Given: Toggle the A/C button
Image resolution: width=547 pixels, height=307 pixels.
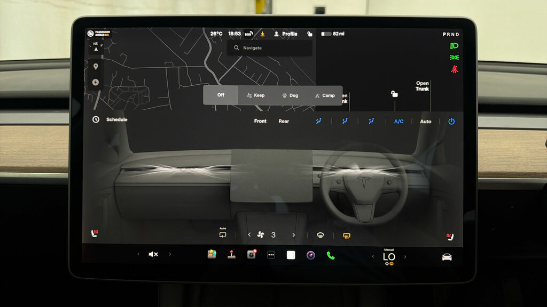Looking at the screenshot, I should [x=398, y=122].
